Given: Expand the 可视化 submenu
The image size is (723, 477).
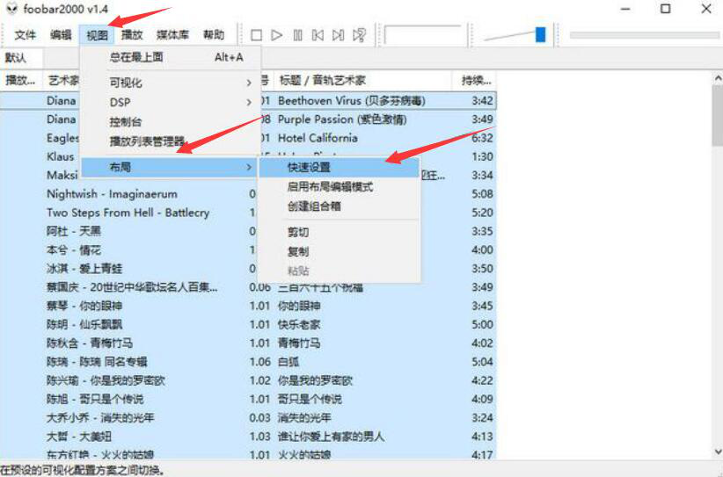Looking at the screenshot, I should pyautogui.click(x=171, y=83).
